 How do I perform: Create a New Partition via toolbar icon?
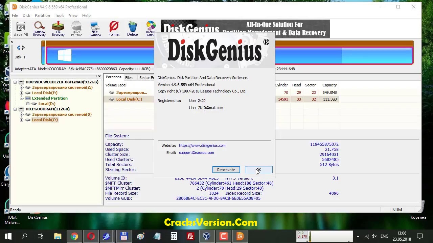[95, 29]
